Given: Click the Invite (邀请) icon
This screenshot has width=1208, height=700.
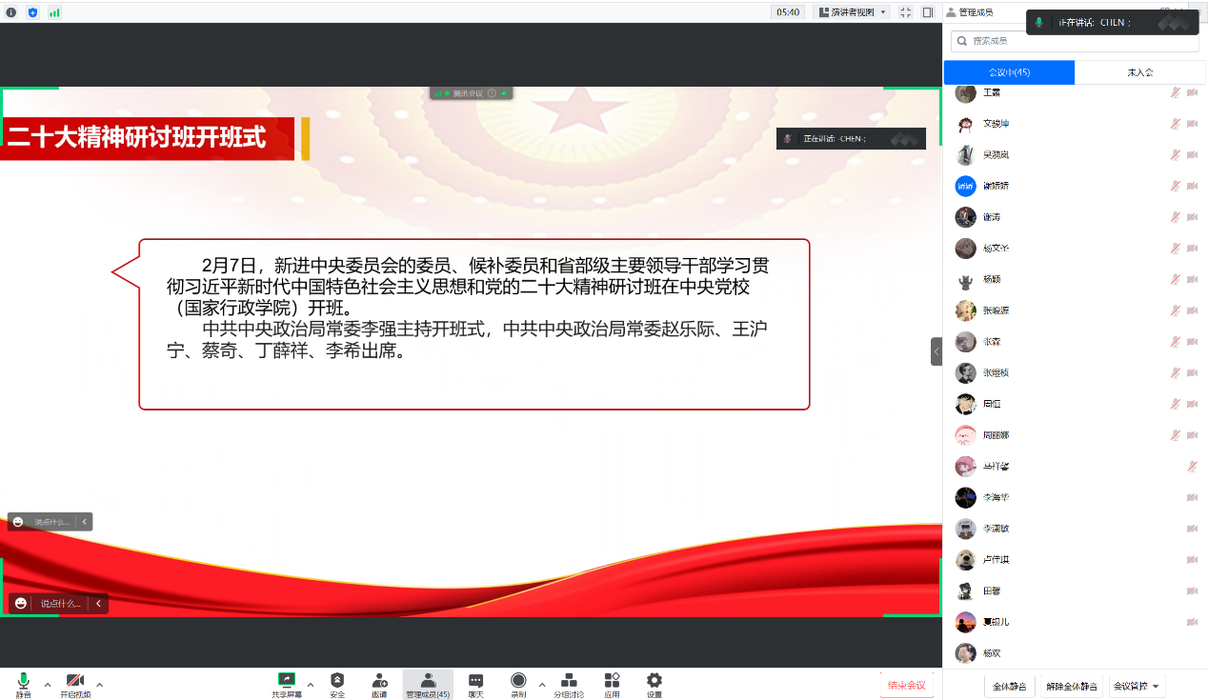Looking at the screenshot, I should tap(379, 681).
